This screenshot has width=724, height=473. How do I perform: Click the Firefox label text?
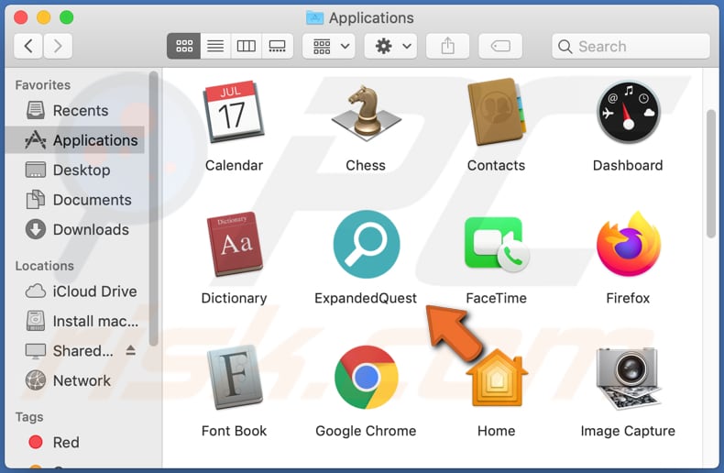628,299
